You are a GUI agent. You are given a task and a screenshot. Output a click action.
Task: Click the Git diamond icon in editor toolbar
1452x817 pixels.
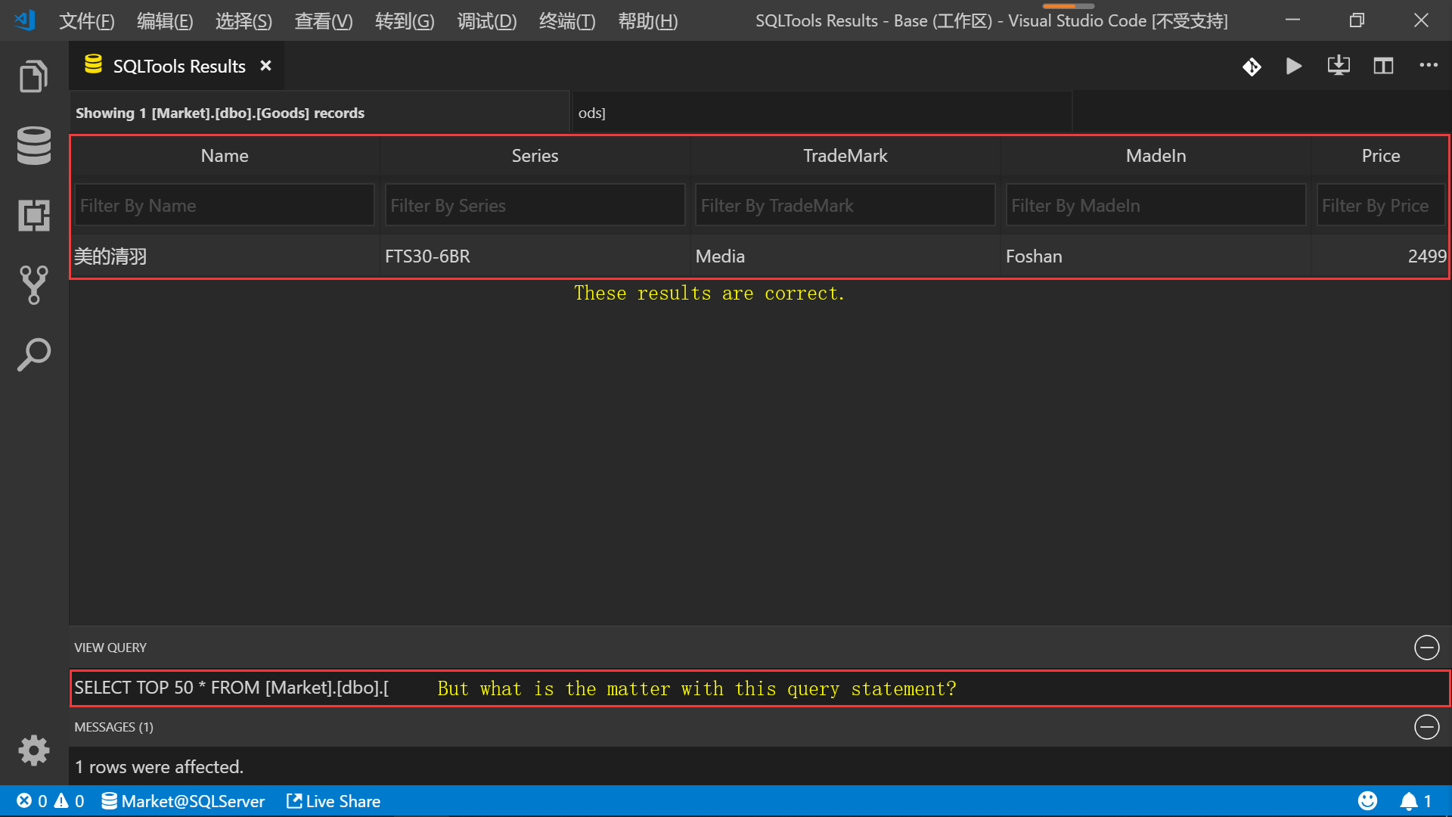(1252, 67)
